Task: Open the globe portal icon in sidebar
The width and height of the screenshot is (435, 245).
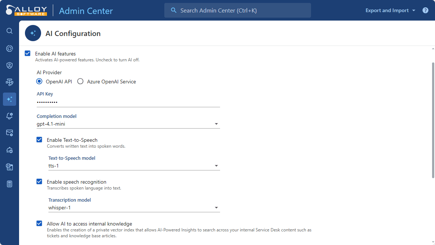Action: click(x=10, y=167)
